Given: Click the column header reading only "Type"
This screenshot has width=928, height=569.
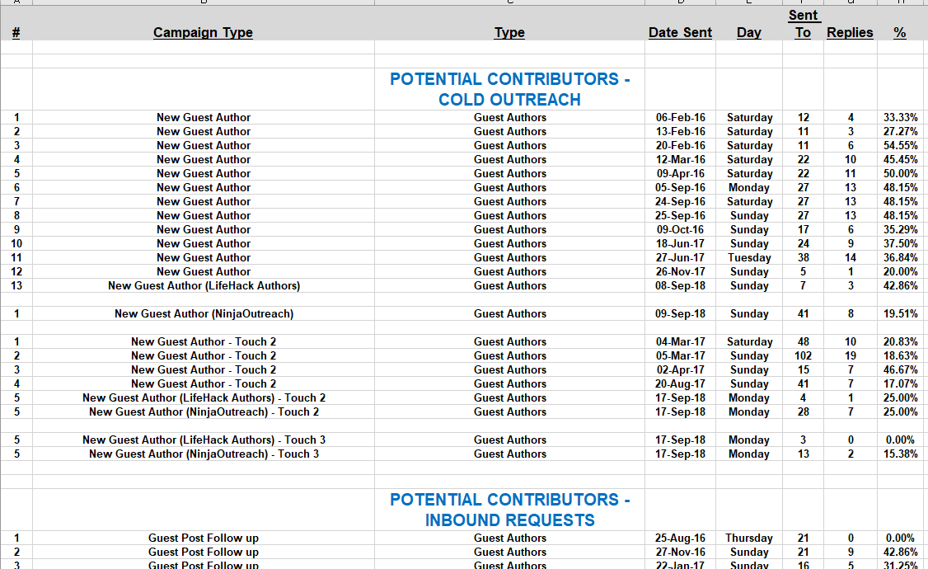Looking at the screenshot, I should coord(509,32).
